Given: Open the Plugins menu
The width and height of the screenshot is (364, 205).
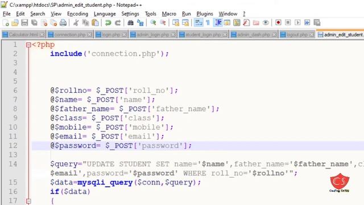Looking at the screenshot, I should click(x=205, y=14).
